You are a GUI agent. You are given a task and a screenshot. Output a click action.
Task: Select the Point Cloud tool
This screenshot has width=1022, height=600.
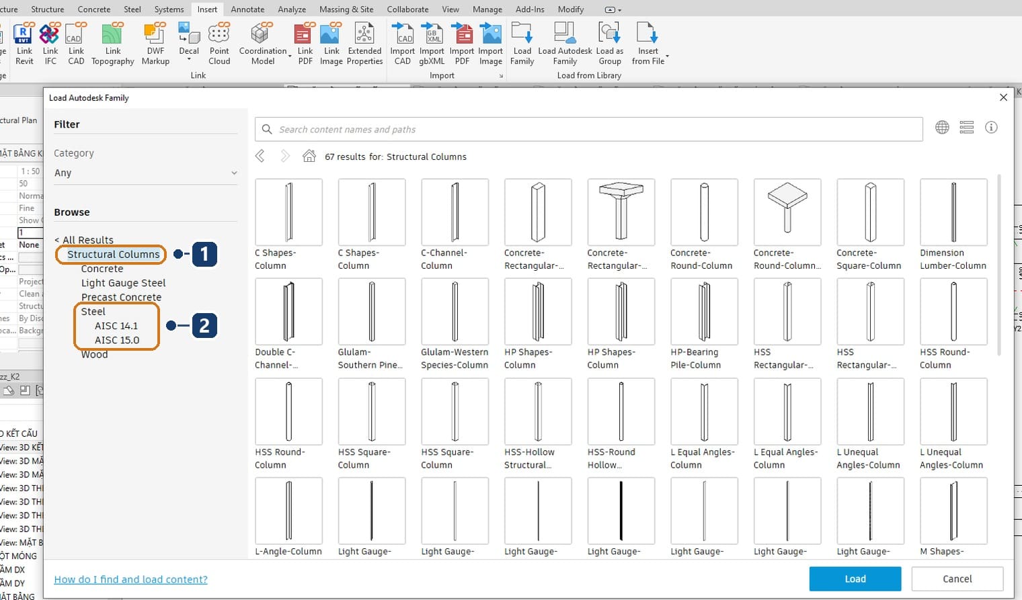coord(219,44)
